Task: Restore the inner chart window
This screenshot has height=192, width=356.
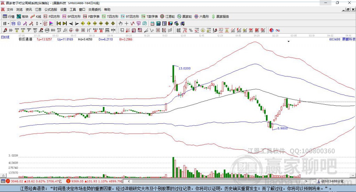Action: tap(348, 9)
